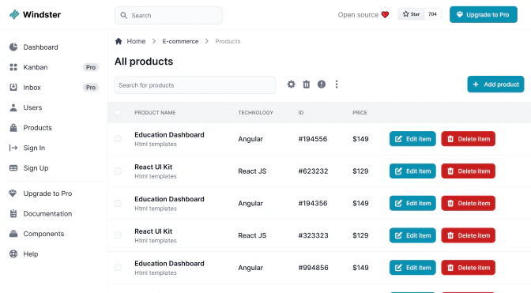Check the box for product #994856
The width and height of the screenshot is (531, 293).
point(118,267)
